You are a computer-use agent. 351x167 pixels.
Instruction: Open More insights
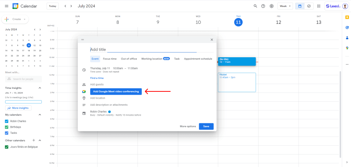coord(18,108)
